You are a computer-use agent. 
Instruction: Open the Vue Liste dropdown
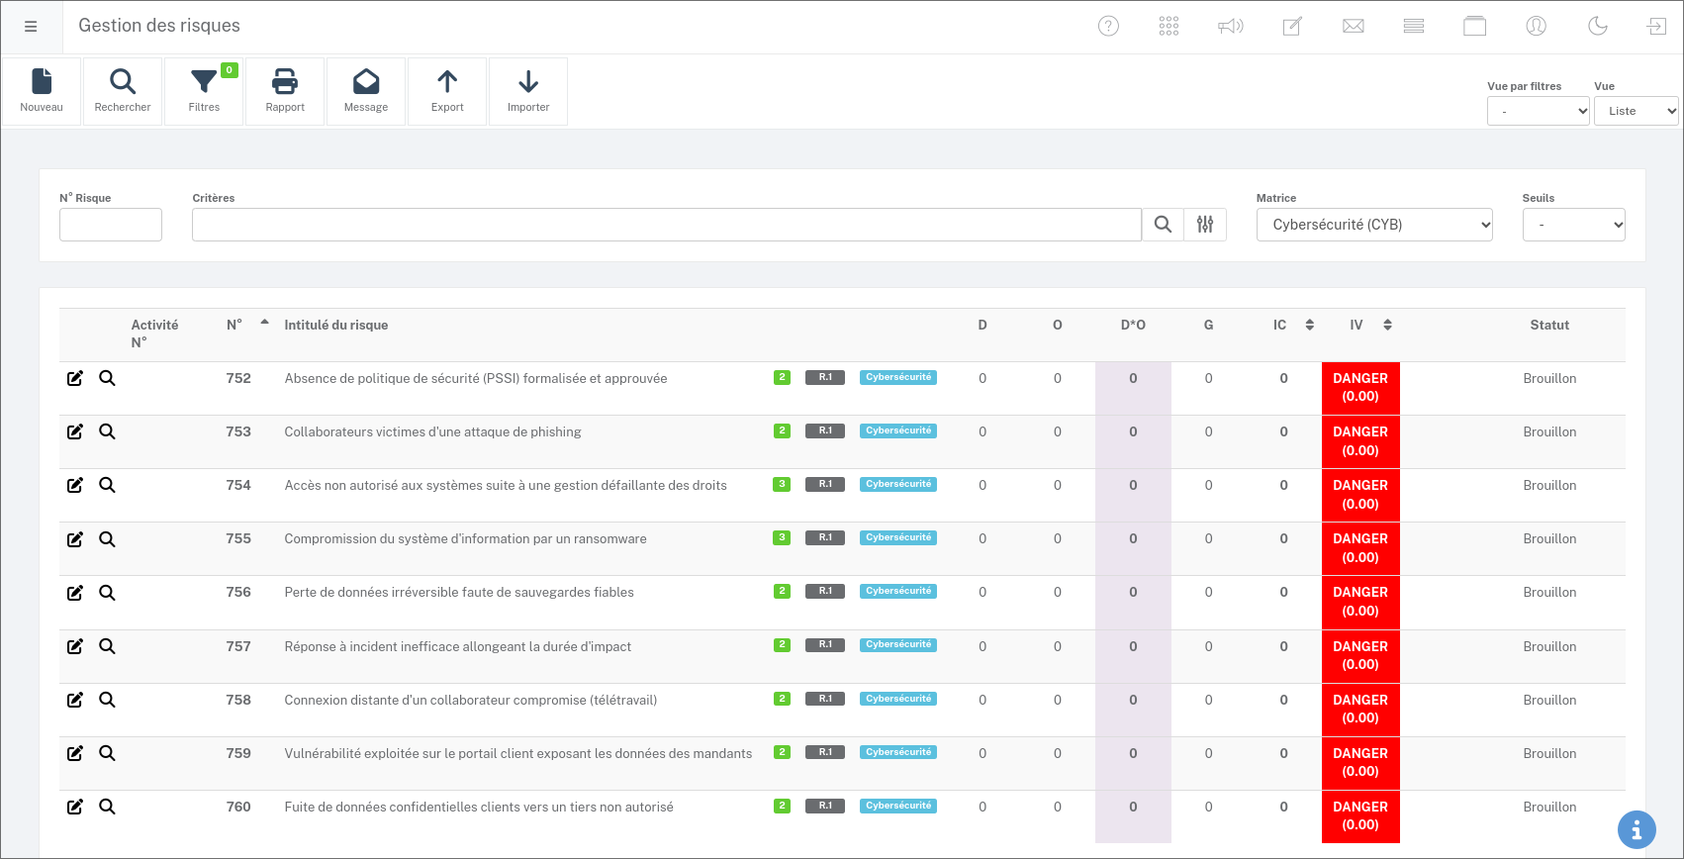[1636, 111]
